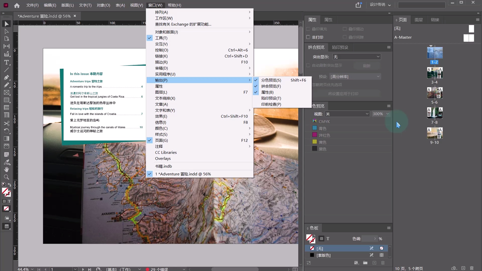Select the Hand tool
The height and width of the screenshot is (271, 482).
[7, 170]
